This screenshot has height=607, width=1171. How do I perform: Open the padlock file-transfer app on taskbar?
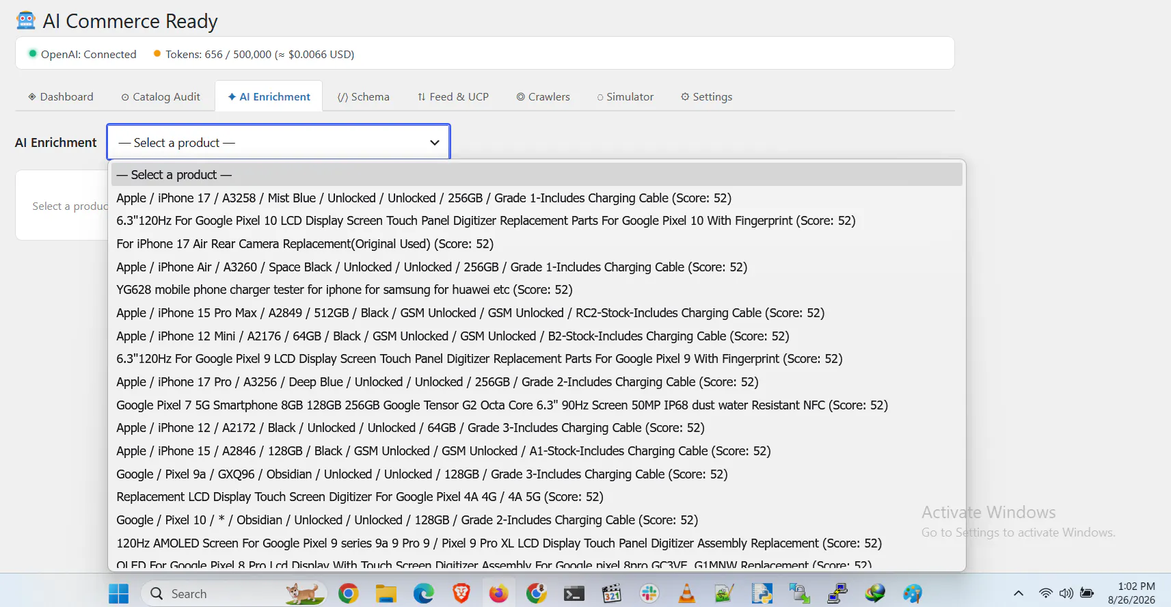pos(800,593)
